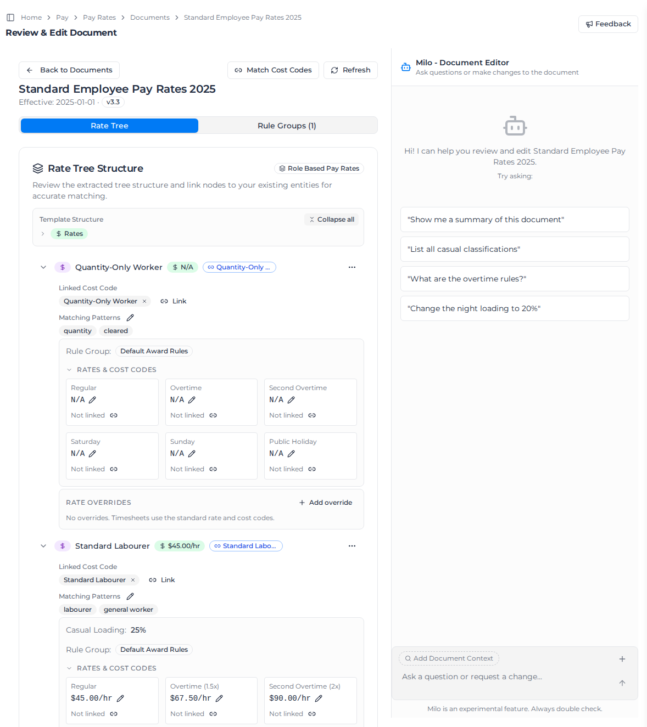Link cost code for Saturday rate

point(114,469)
